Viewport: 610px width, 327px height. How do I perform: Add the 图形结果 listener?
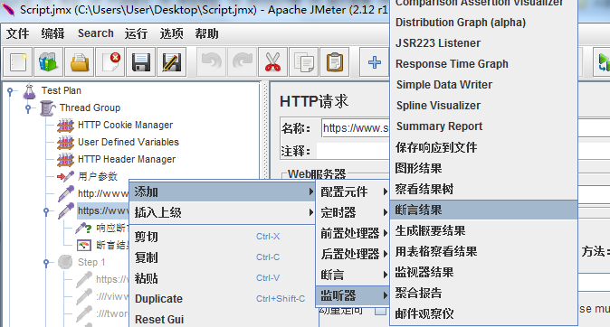coord(483,168)
